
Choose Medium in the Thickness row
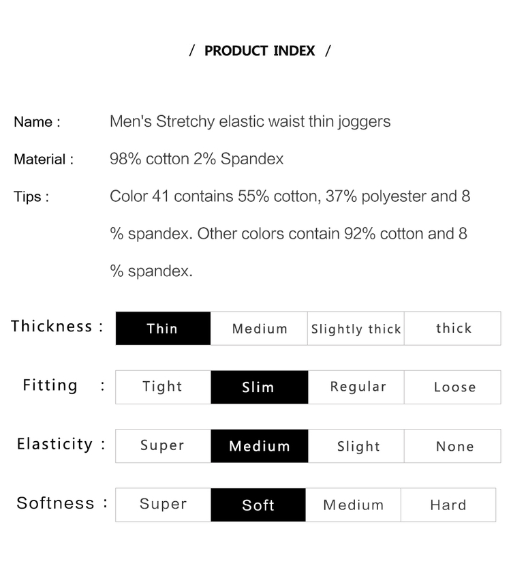pyautogui.click(x=259, y=328)
